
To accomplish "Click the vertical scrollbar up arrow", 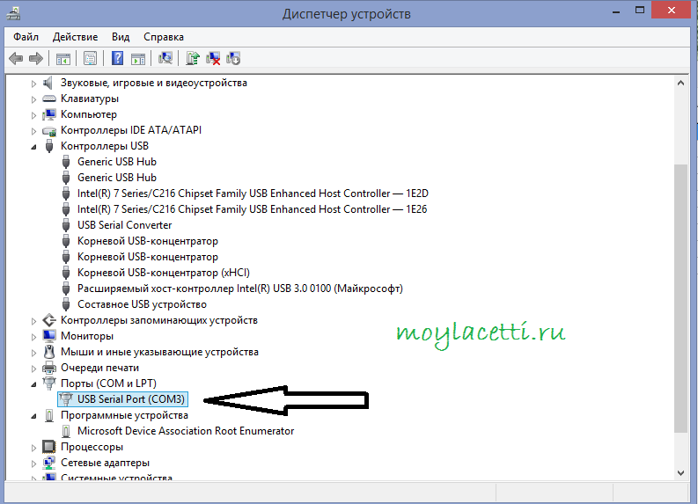I will point(681,83).
